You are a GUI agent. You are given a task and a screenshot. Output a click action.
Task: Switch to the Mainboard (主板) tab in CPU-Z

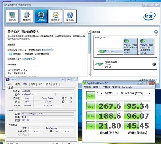point(25,84)
